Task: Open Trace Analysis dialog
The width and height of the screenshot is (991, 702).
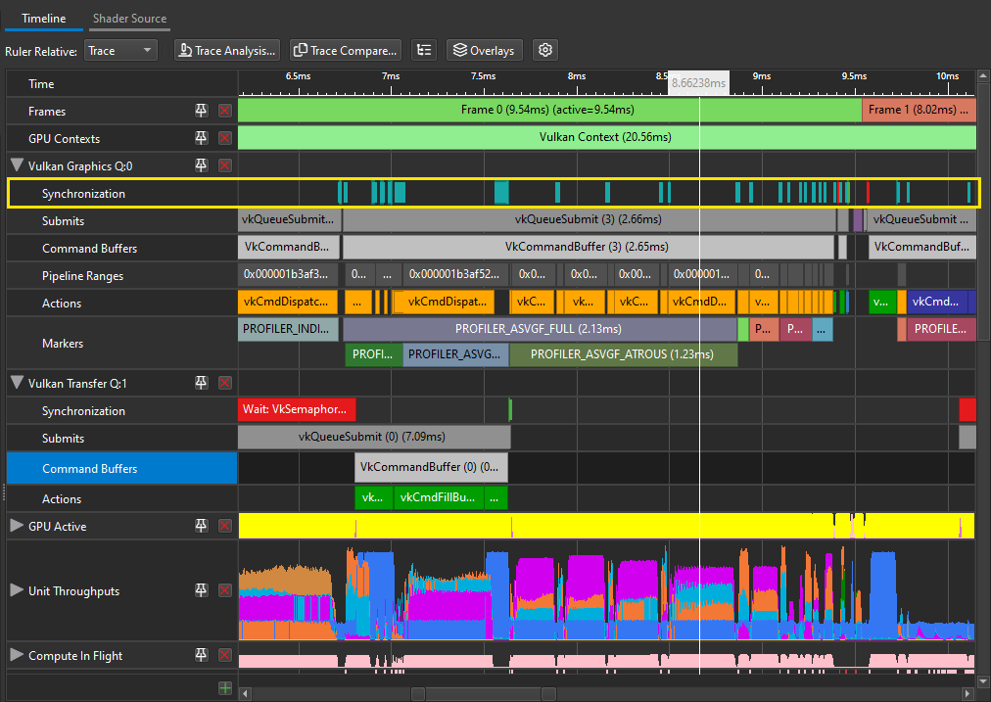Action: [x=228, y=50]
